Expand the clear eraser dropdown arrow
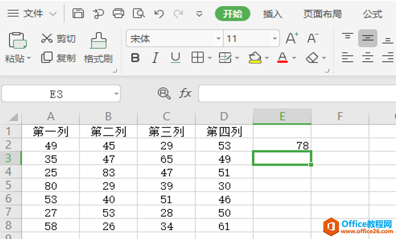This screenshot has height=239, width=396. 324,58
